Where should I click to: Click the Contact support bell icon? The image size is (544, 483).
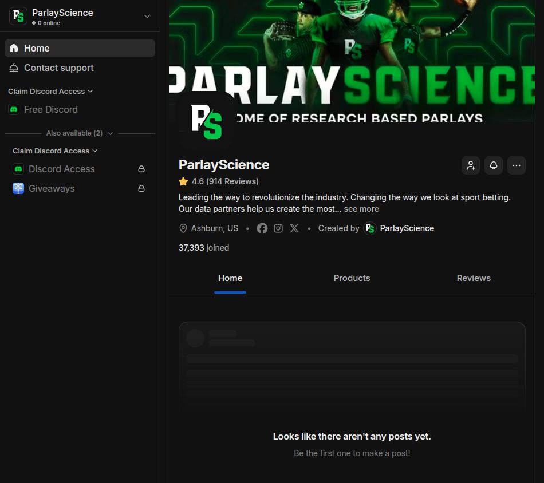(14, 68)
